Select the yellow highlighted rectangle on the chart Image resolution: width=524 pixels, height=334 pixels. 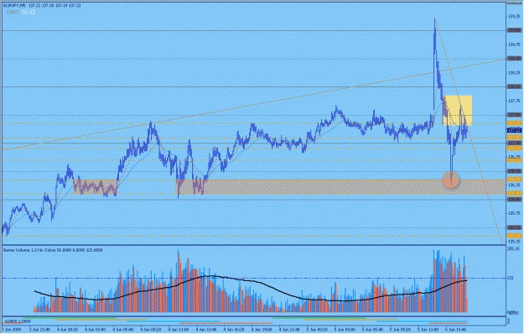click(457, 110)
